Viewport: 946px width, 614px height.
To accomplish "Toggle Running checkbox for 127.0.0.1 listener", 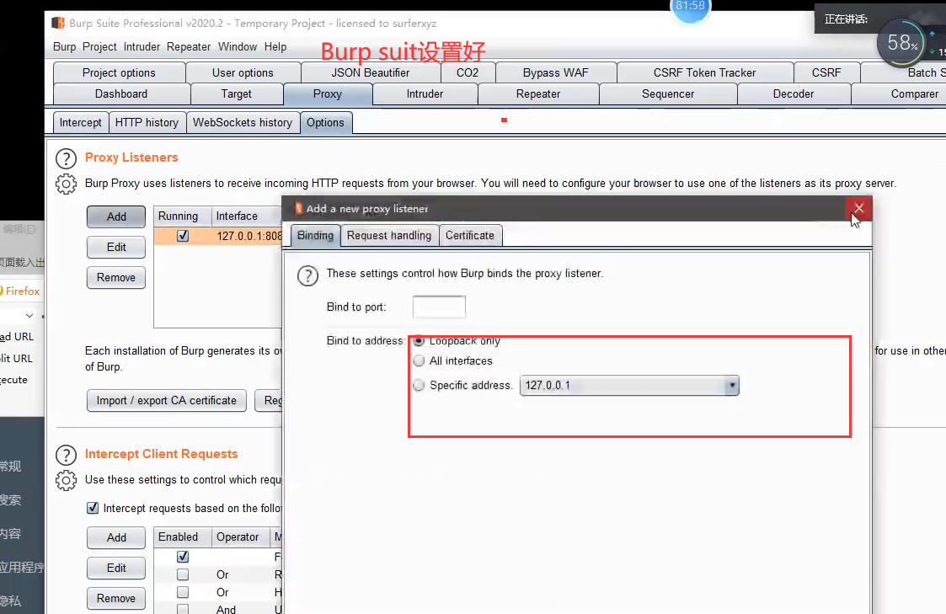I will (x=183, y=236).
